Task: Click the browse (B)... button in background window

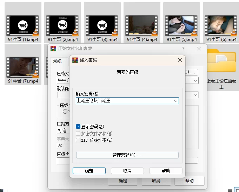Action: (192, 72)
